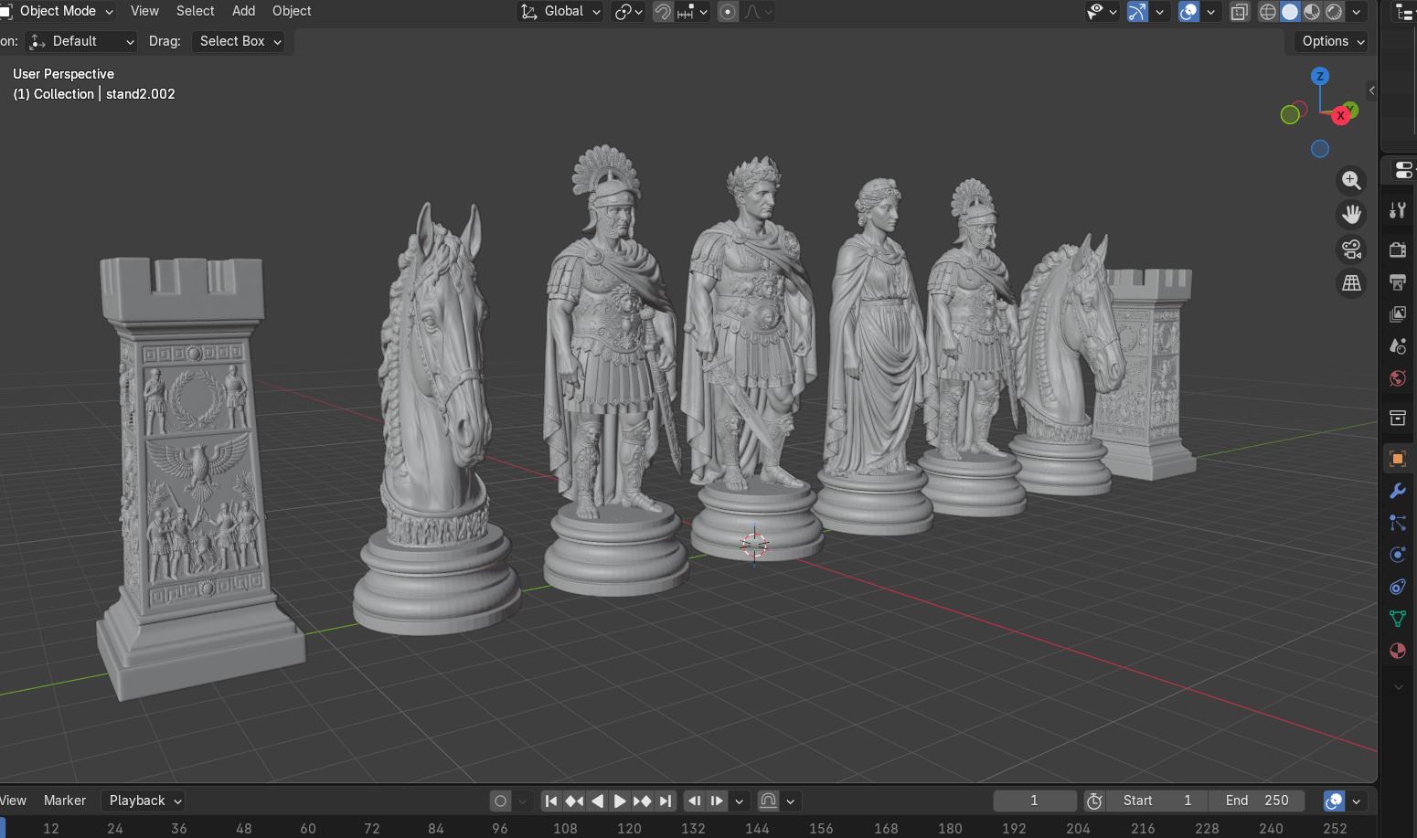The image size is (1417, 838).
Task: Open the Render properties camera tab
Action: click(x=1397, y=249)
